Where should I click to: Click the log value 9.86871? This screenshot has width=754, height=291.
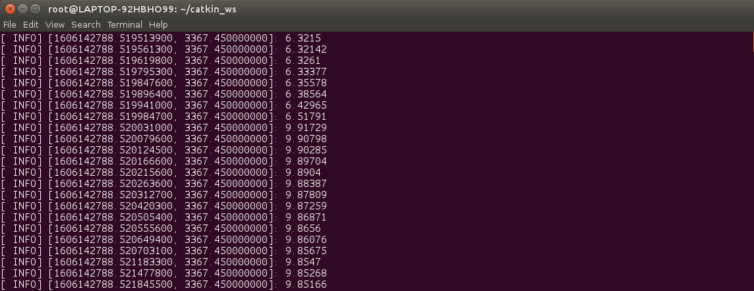[306, 217]
